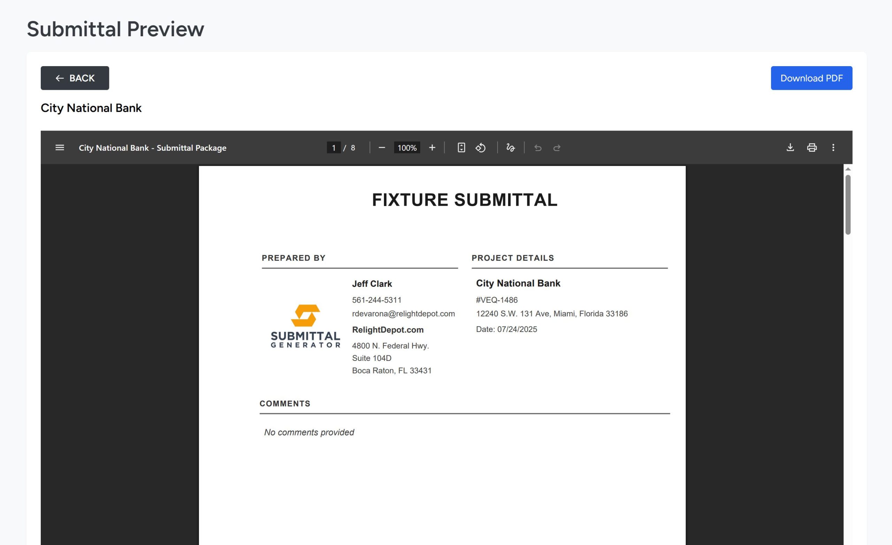892x545 pixels.
Task: Click the page number input field
Action: tap(333, 148)
